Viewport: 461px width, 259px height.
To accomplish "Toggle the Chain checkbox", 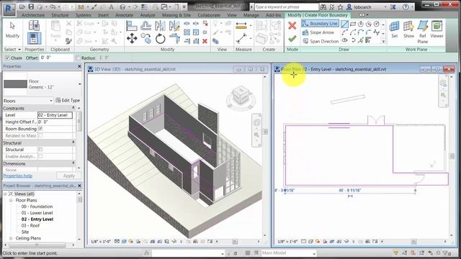I will tap(8, 58).
